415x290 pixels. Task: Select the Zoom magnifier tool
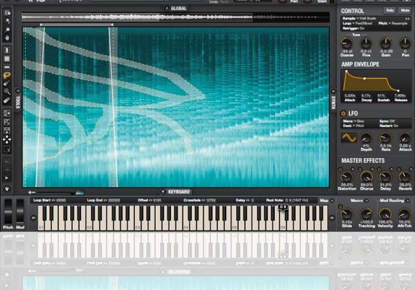7,30
